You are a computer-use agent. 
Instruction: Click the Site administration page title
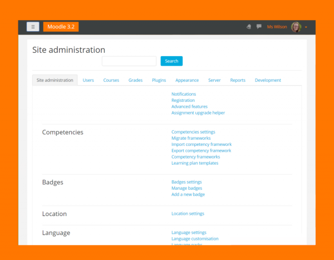coord(68,50)
